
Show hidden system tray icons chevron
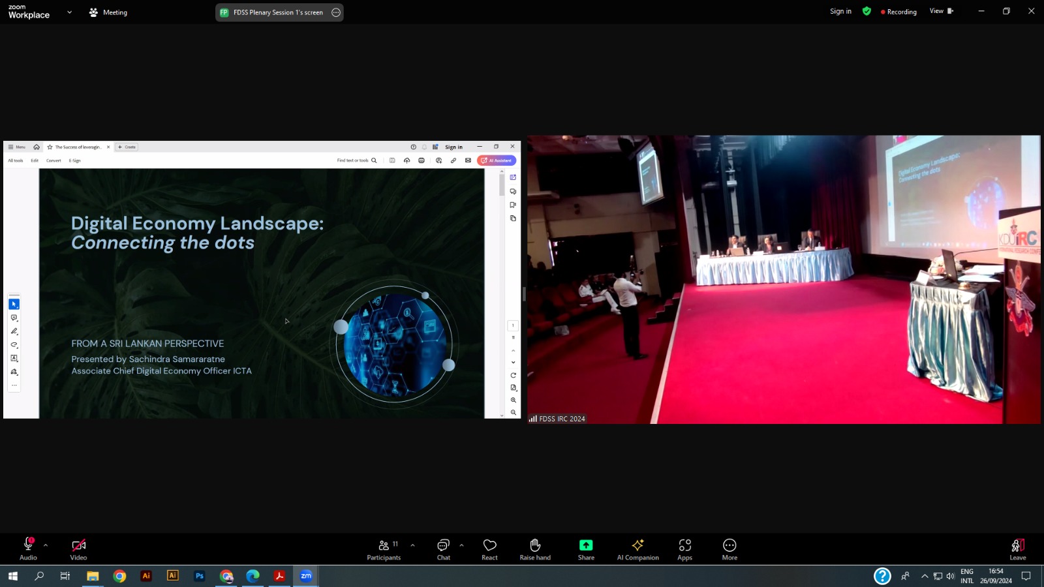[925, 576]
